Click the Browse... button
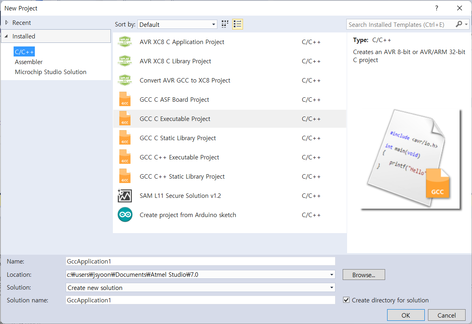Viewport: 472px width, 324px height. (x=364, y=275)
